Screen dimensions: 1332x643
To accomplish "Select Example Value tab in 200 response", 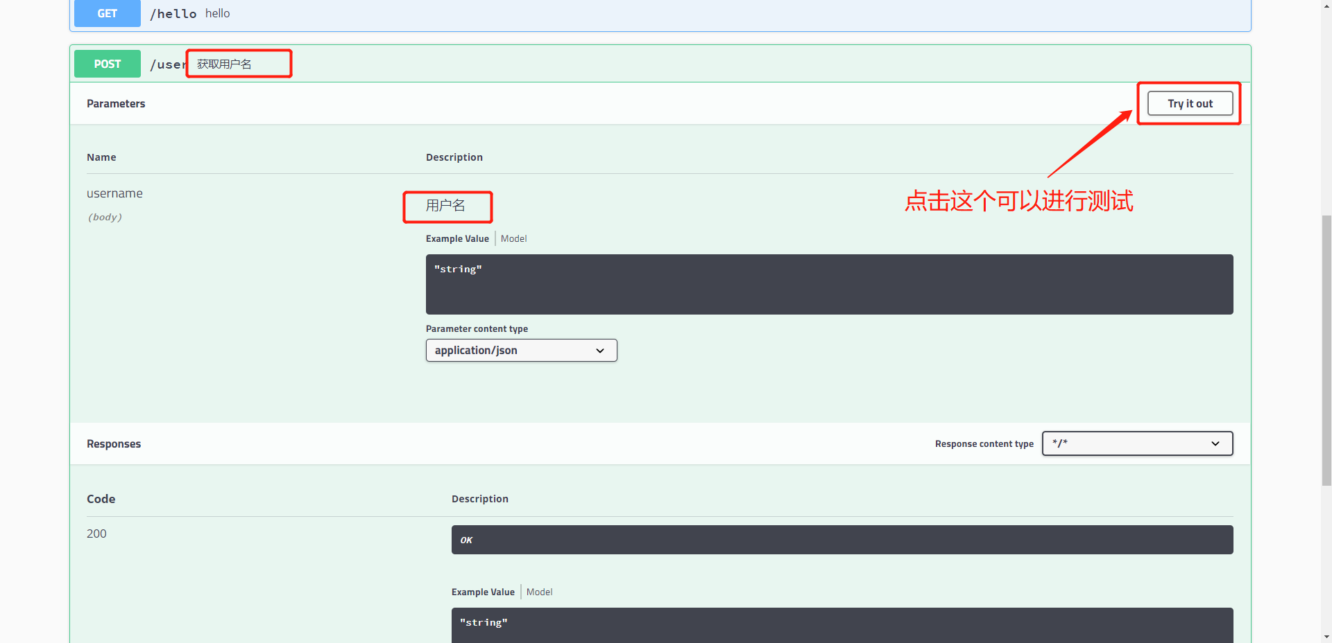I will (x=483, y=592).
